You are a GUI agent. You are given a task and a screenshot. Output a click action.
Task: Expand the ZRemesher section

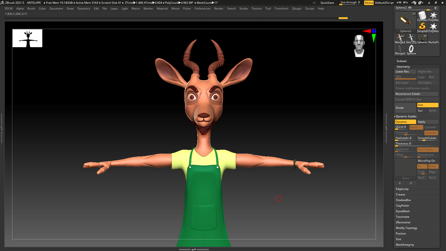coord(403,222)
